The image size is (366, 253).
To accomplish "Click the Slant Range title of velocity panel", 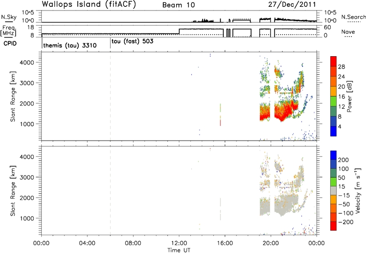I will (13, 191).
